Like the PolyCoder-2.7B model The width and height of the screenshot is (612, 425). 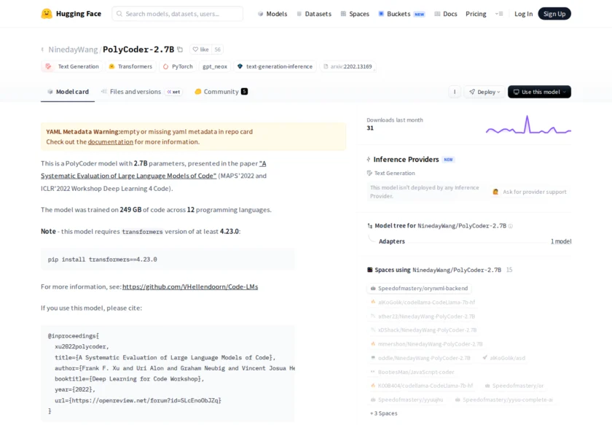(x=198, y=50)
